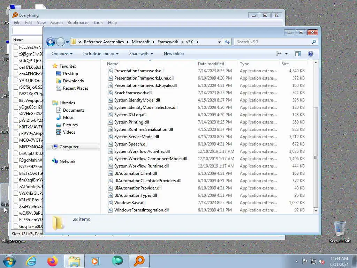The image size is (357, 268).
Task: Open the Pictures library
Action: (70, 125)
